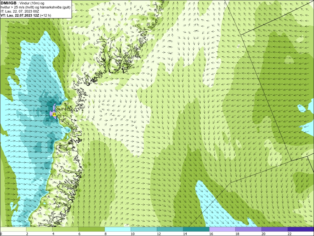
Task: Click the 'hviður > 25 m/s (hvítt)' legend line
Action: [x=35, y=7]
